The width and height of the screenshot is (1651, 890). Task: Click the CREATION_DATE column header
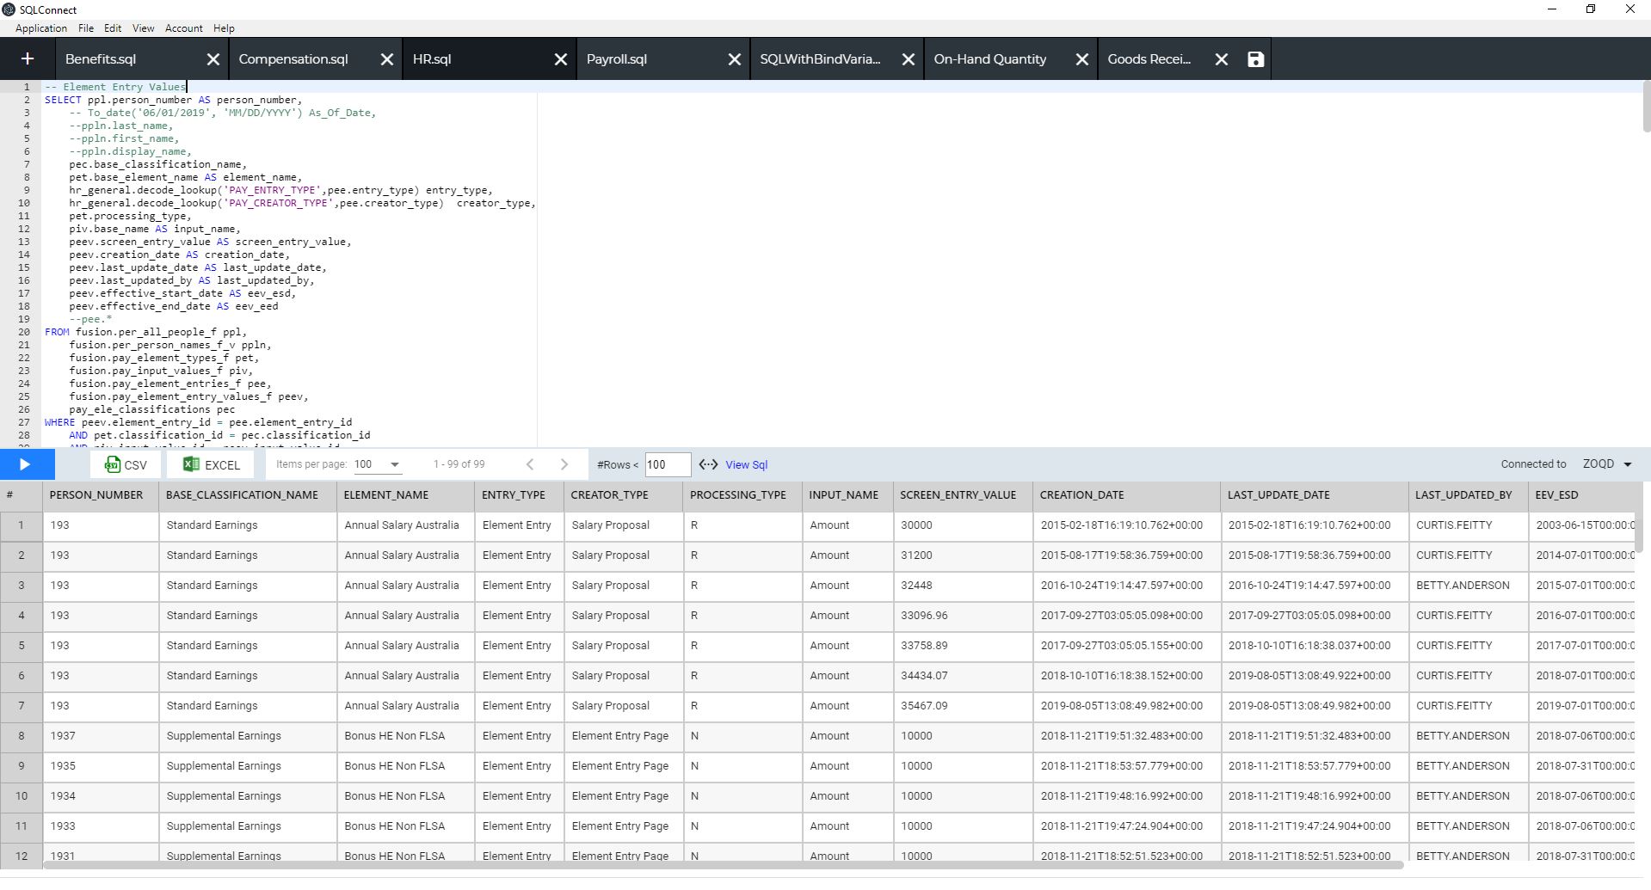(x=1127, y=495)
